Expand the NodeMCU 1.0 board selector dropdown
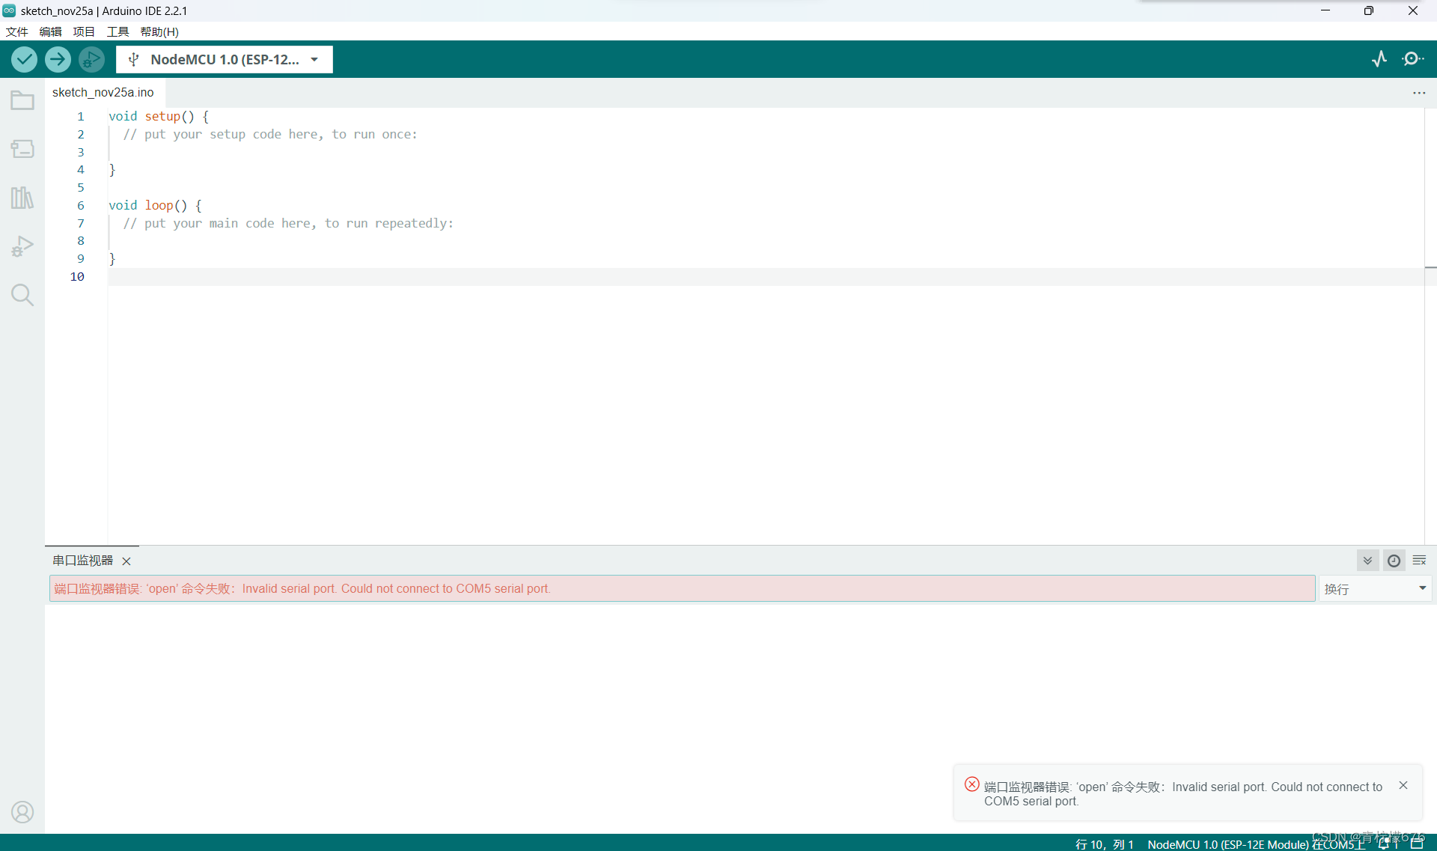 pyautogui.click(x=225, y=59)
